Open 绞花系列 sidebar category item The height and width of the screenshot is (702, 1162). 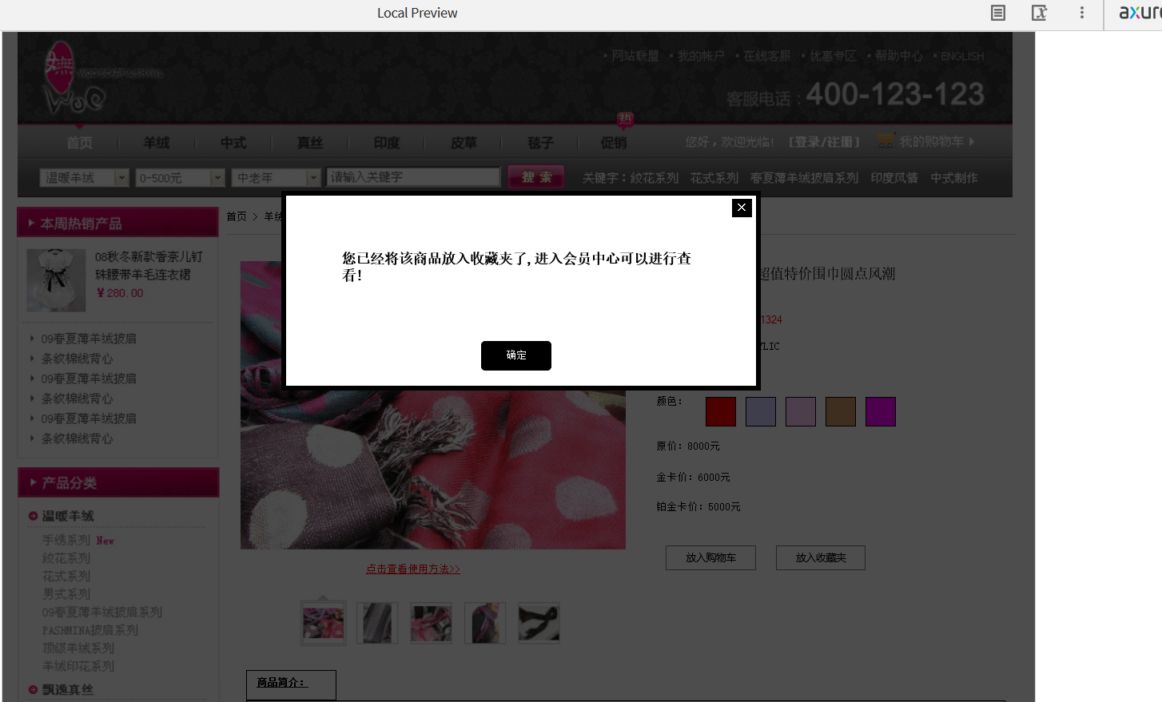66,558
